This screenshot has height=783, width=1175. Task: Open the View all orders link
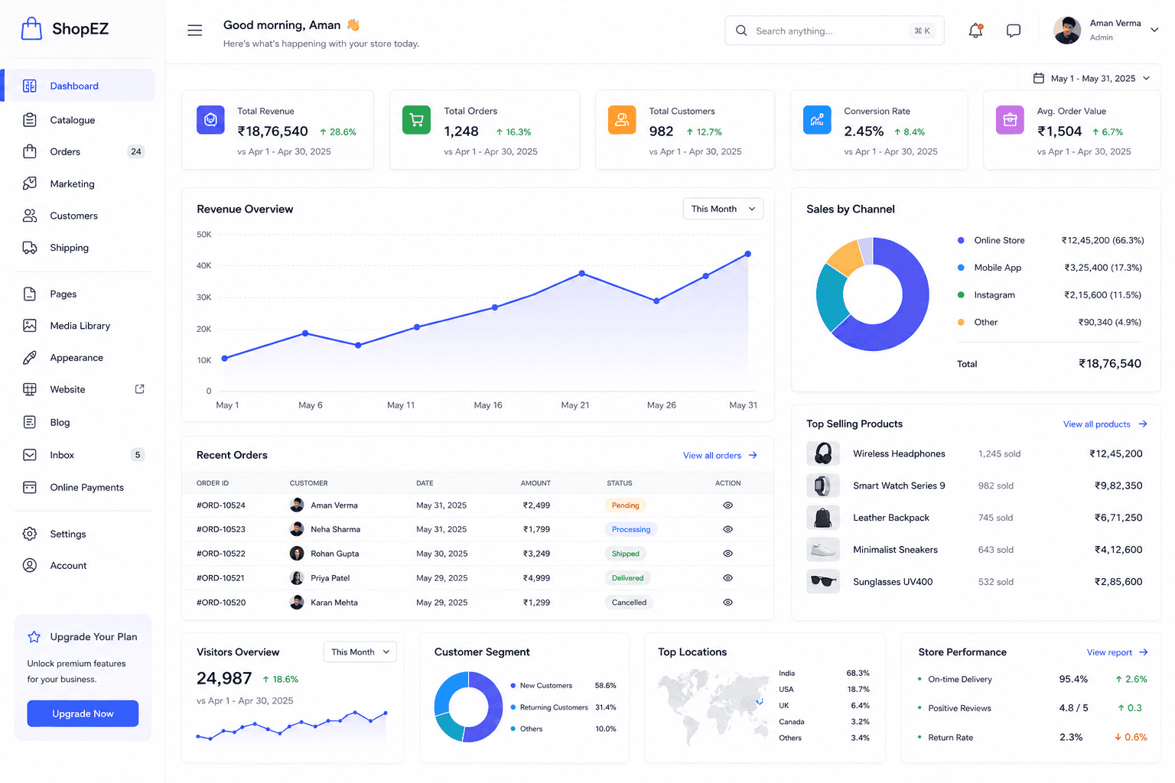coord(720,455)
